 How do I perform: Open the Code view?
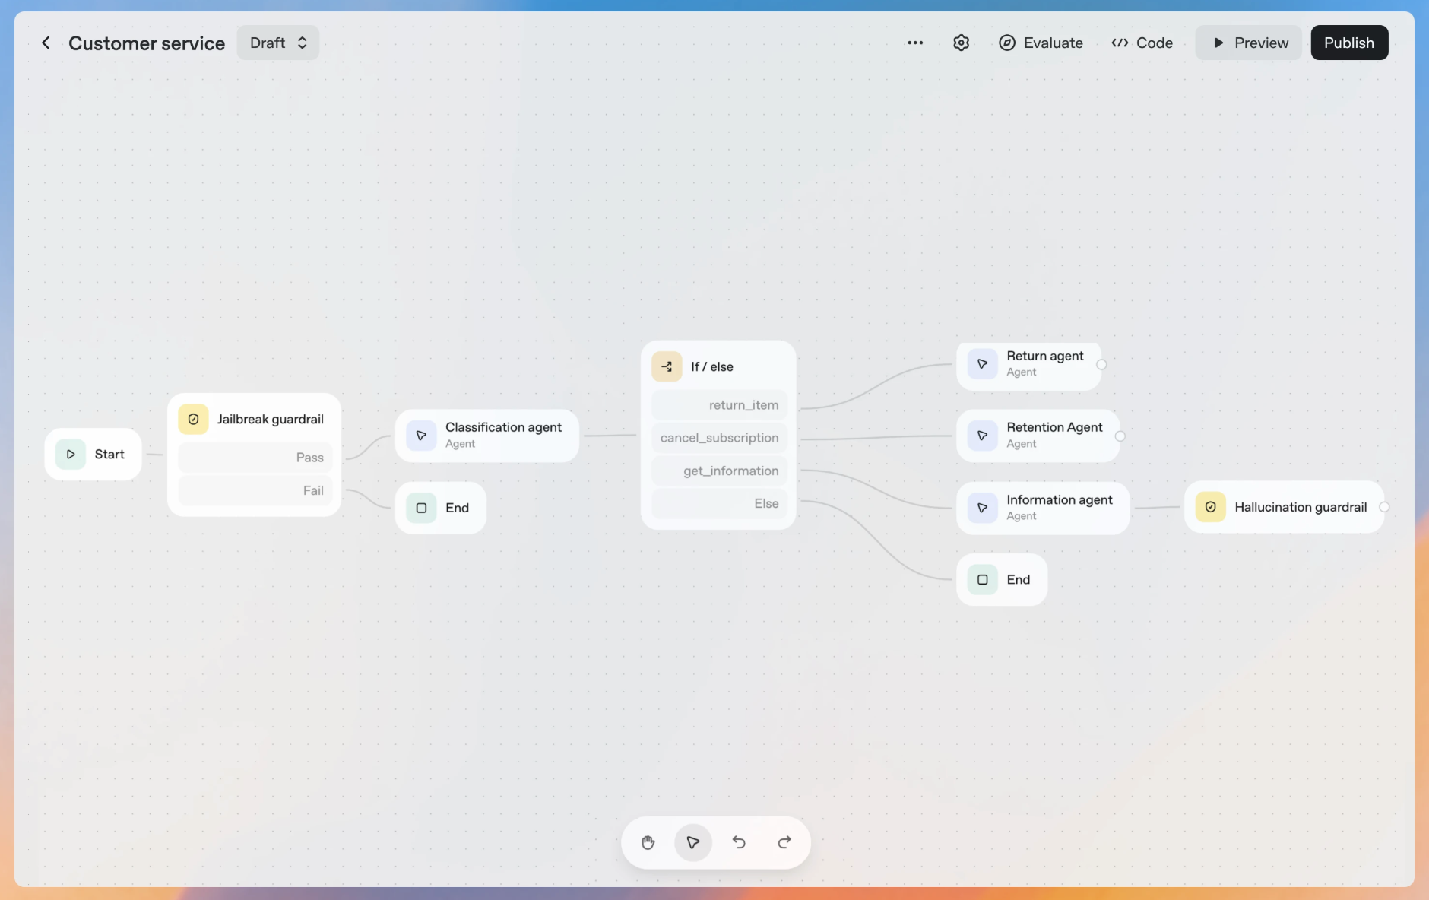(x=1142, y=43)
